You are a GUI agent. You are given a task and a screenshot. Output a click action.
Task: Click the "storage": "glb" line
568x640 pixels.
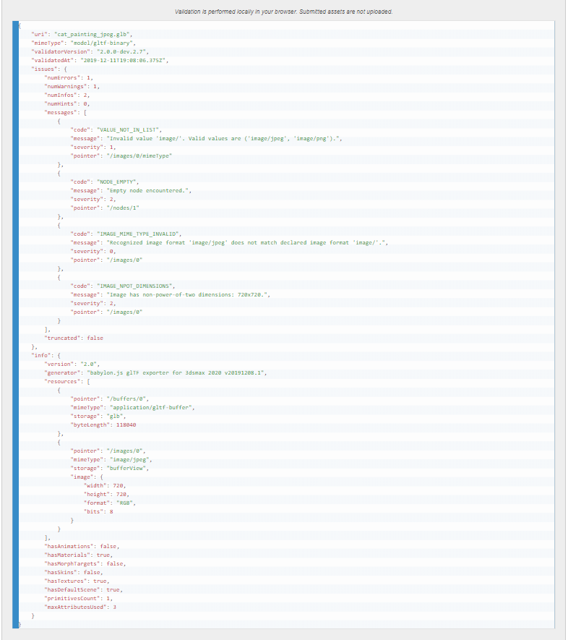pos(98,416)
